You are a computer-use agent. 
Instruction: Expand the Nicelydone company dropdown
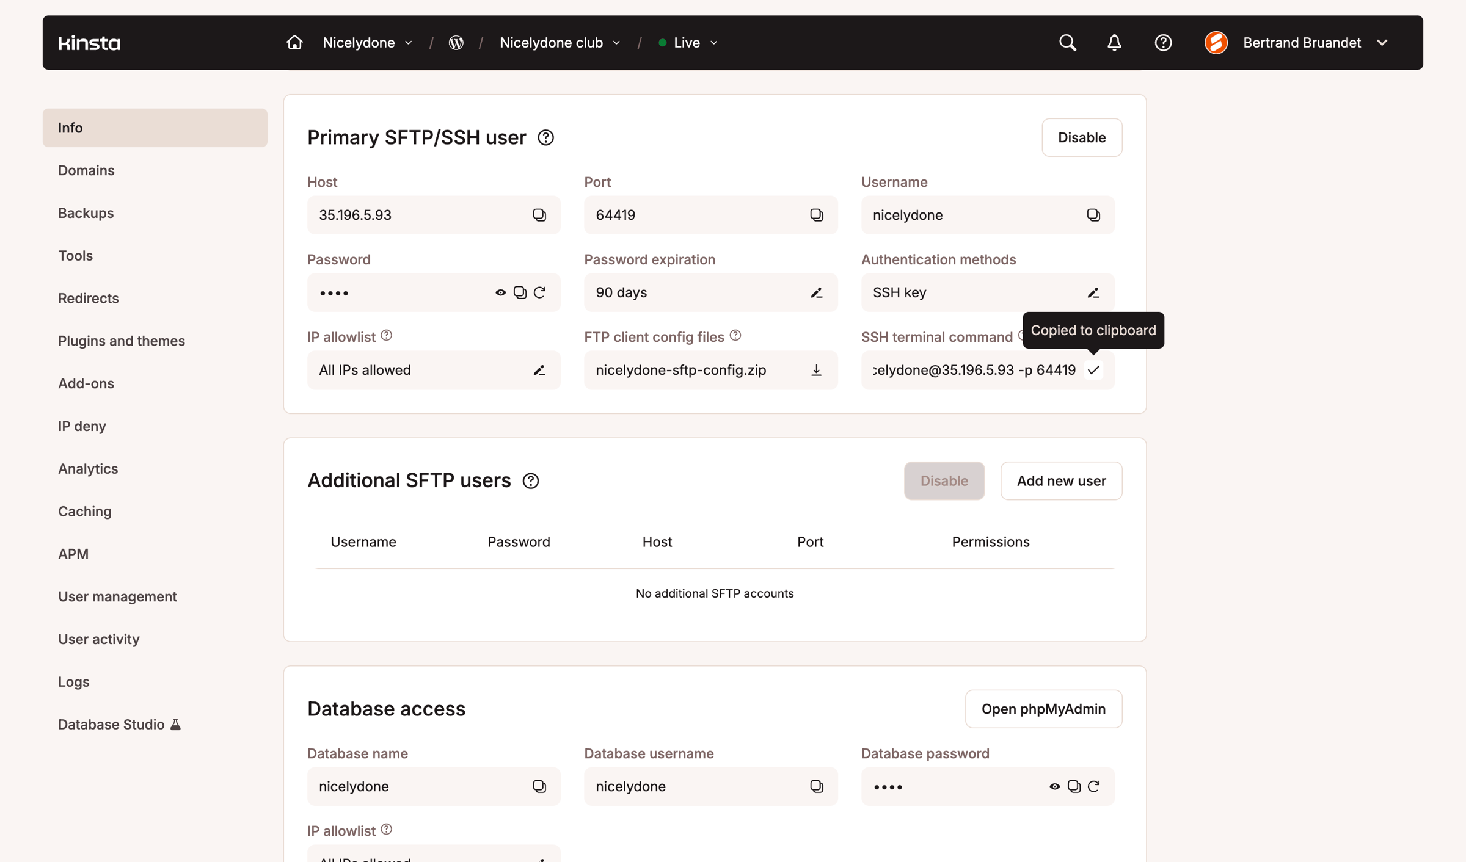tap(368, 43)
